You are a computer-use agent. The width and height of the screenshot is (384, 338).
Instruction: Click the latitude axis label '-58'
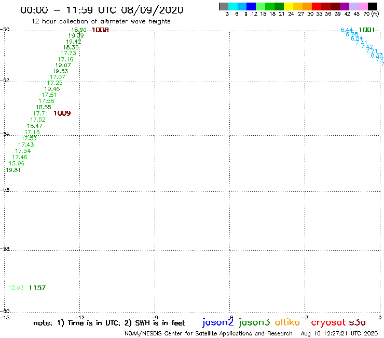(5, 249)
